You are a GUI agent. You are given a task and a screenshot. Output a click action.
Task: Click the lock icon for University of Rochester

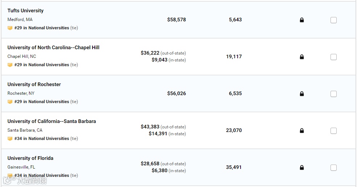tap(302, 94)
